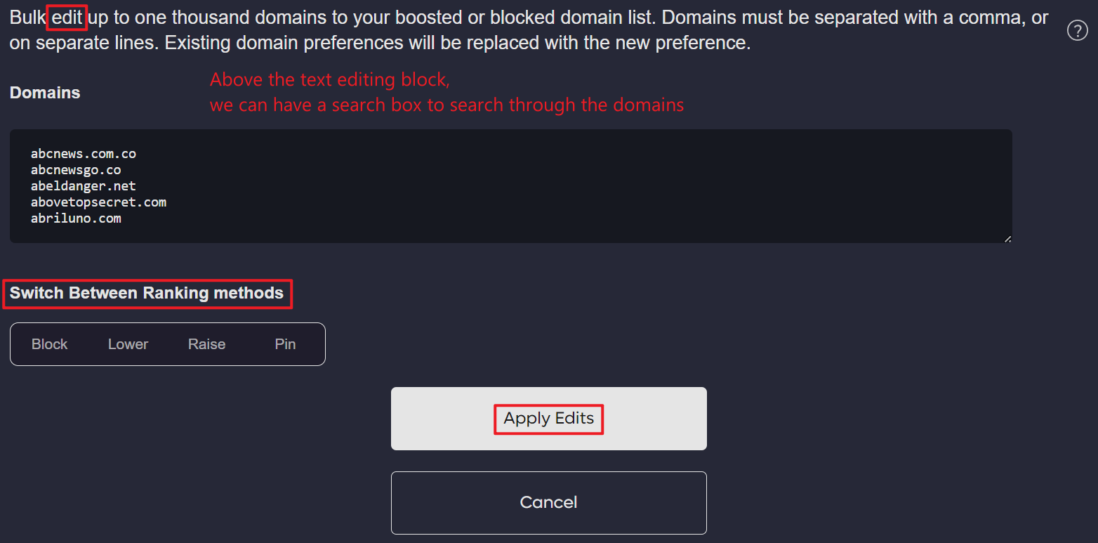Click the Cancel button

click(x=548, y=502)
